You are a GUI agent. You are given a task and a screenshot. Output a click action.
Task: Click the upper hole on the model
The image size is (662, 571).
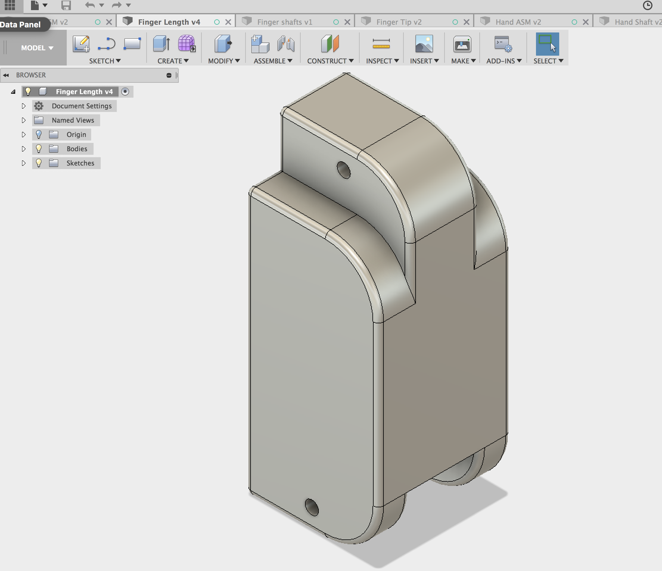tap(344, 170)
